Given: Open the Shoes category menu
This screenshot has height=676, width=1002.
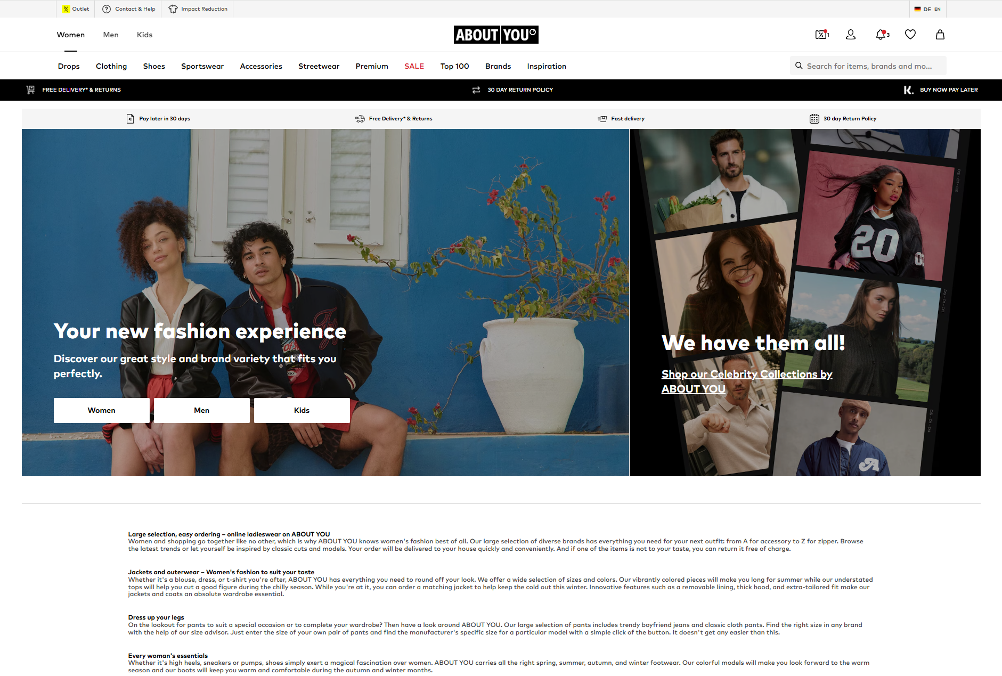Looking at the screenshot, I should [x=154, y=66].
